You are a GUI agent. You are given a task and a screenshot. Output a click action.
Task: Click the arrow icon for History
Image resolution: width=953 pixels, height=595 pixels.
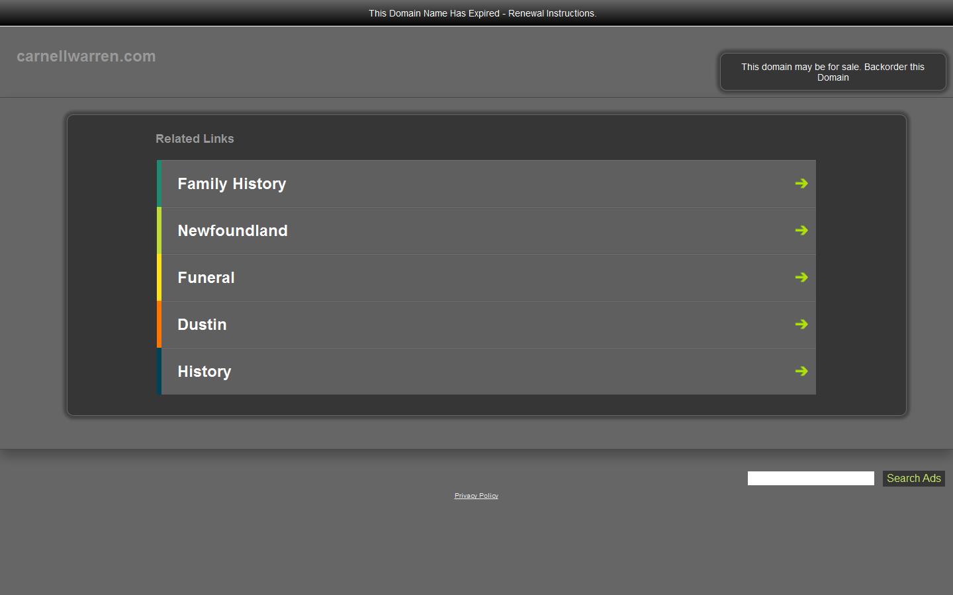pos(801,371)
